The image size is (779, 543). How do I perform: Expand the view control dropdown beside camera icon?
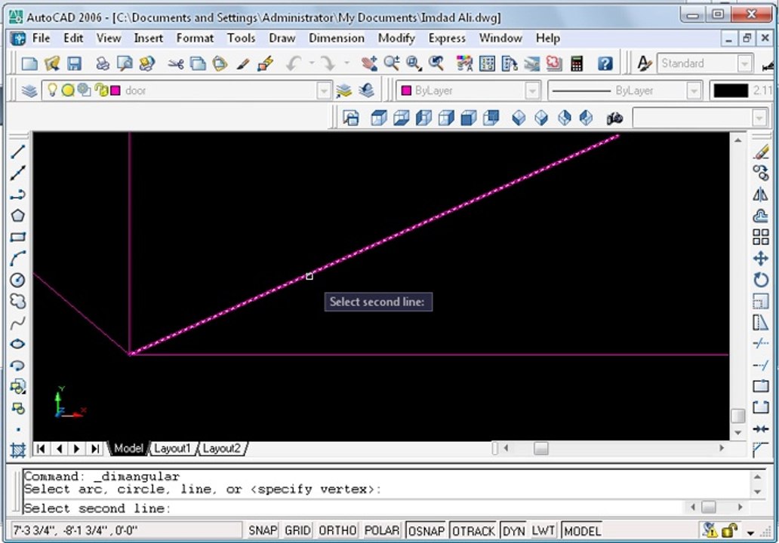pos(759,118)
